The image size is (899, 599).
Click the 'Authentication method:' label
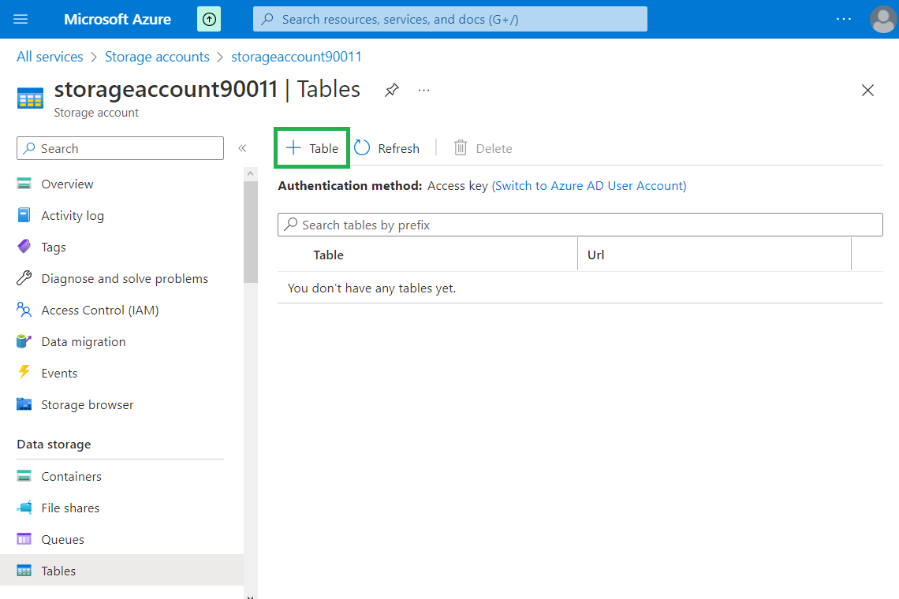click(349, 186)
